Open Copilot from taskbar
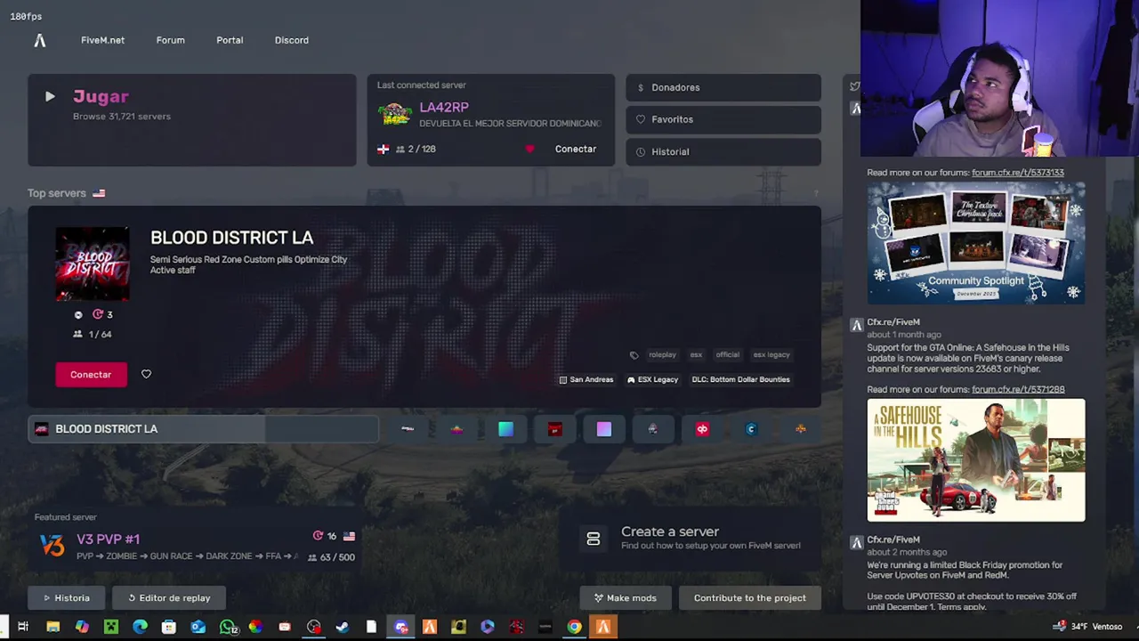 click(x=82, y=627)
